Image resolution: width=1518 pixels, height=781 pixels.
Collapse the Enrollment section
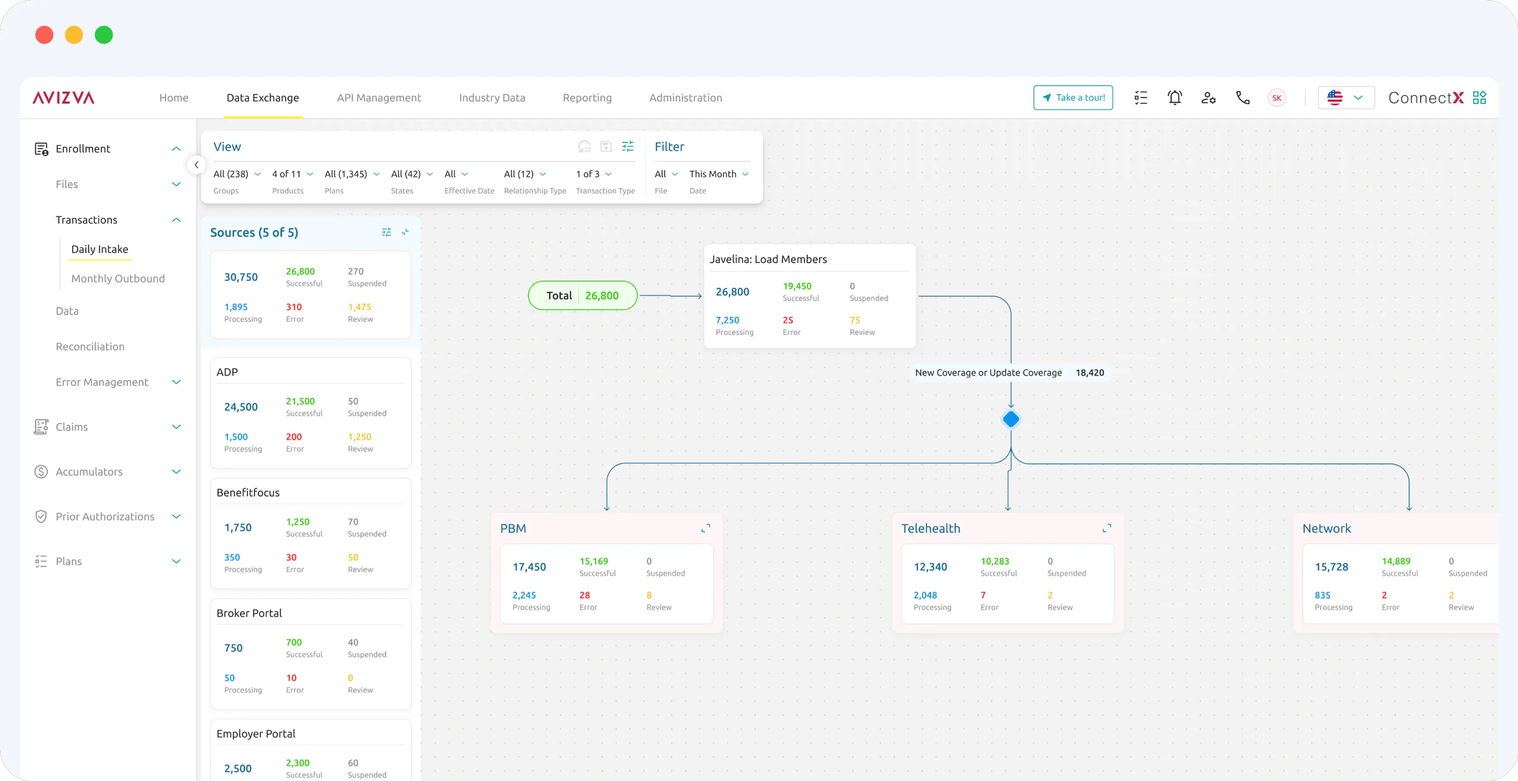[x=175, y=149]
